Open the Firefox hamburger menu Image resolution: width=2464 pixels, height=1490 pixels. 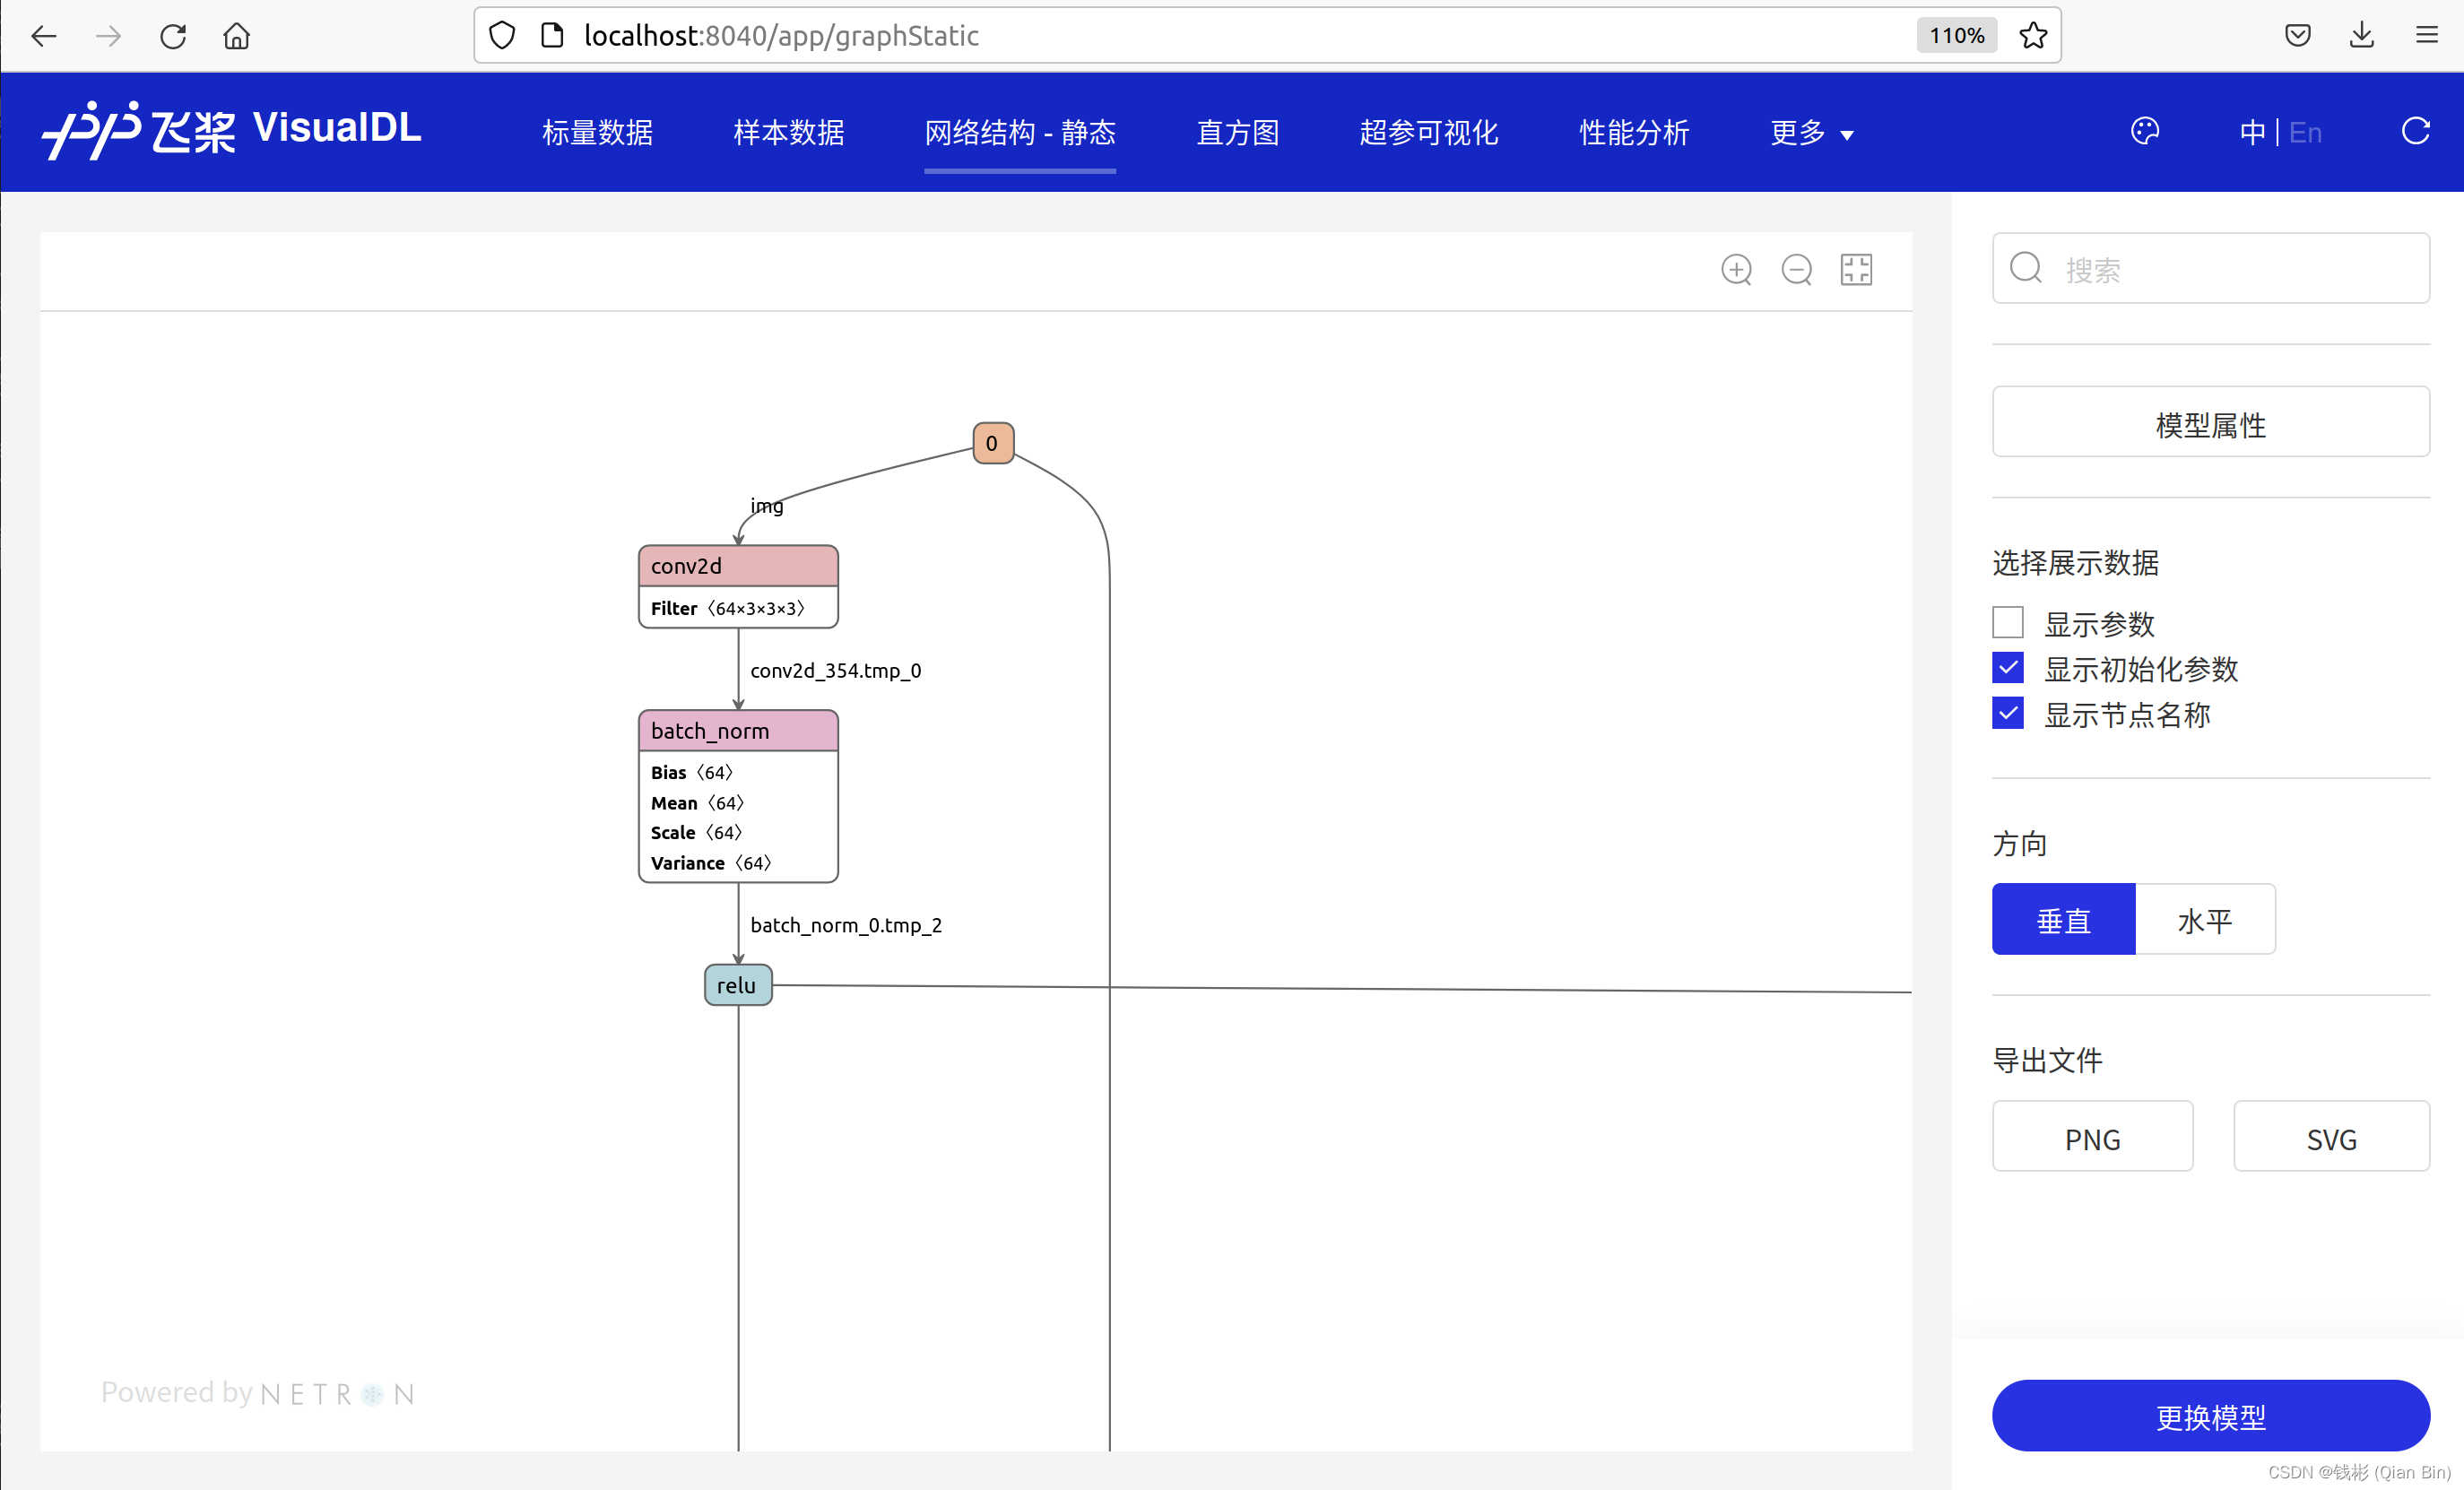[2427, 36]
